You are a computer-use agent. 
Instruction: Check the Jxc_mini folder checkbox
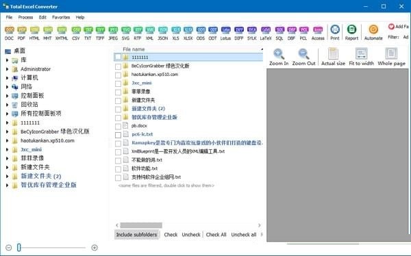118,84
